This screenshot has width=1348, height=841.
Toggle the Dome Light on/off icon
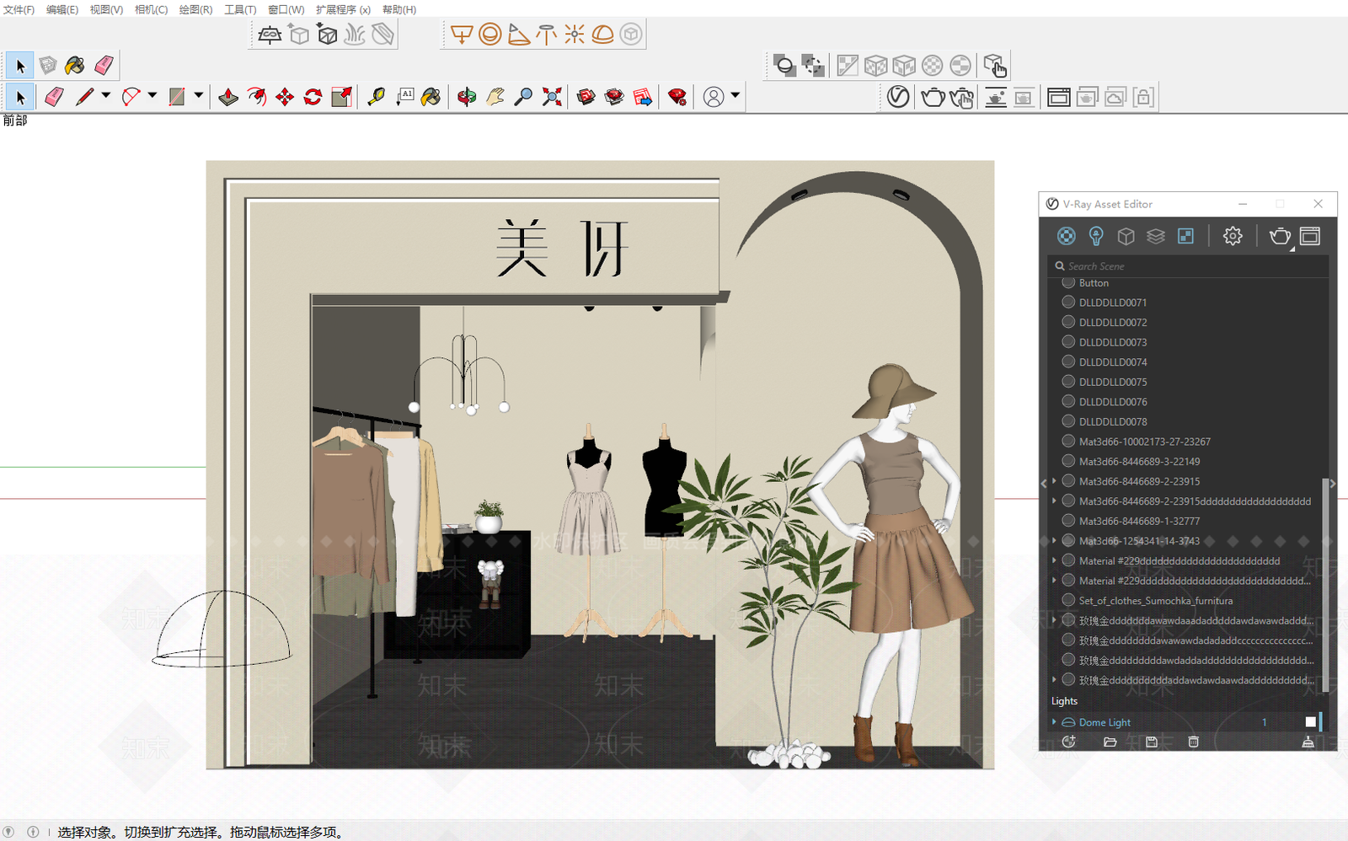pyautogui.click(x=1068, y=722)
